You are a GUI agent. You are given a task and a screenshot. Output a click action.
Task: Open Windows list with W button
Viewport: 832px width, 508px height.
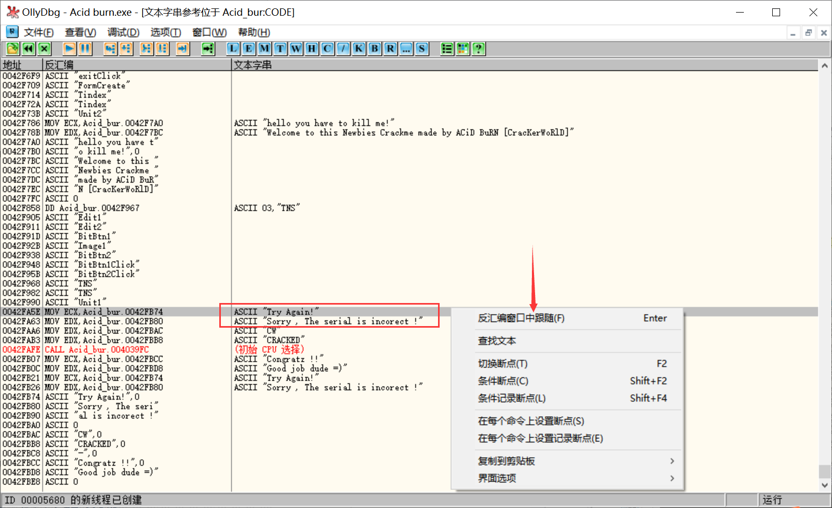coord(296,49)
